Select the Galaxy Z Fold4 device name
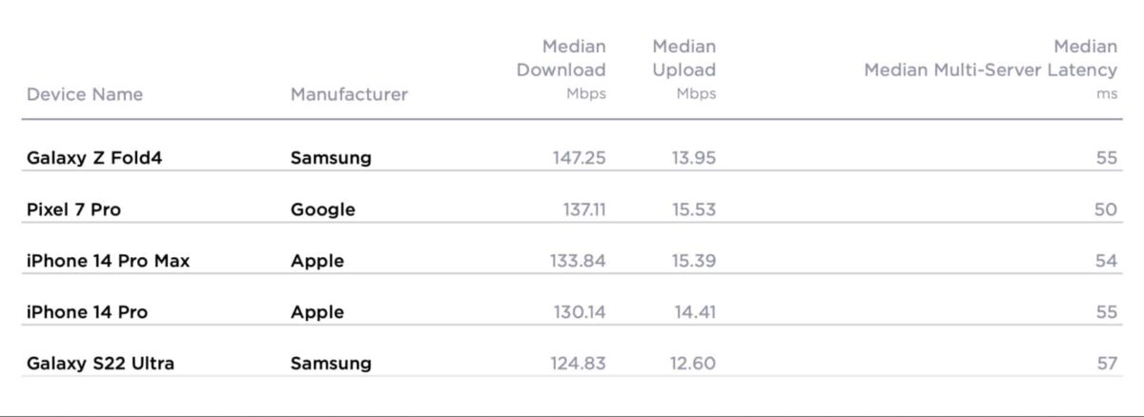The width and height of the screenshot is (1144, 417). [x=94, y=158]
